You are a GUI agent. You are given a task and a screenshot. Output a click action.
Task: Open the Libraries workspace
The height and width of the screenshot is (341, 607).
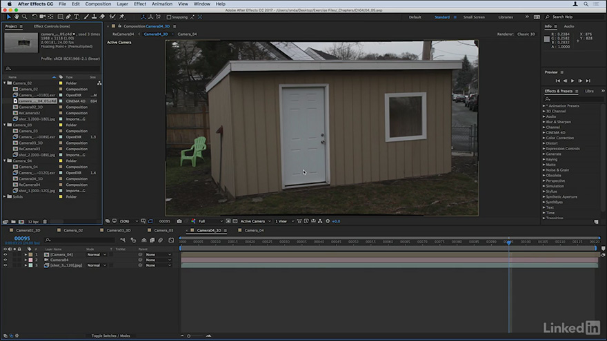[505, 17]
